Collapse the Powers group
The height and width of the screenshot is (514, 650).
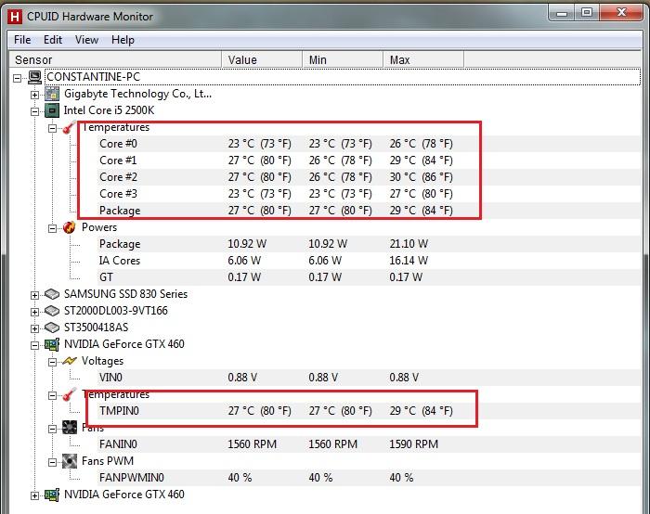pos(52,228)
